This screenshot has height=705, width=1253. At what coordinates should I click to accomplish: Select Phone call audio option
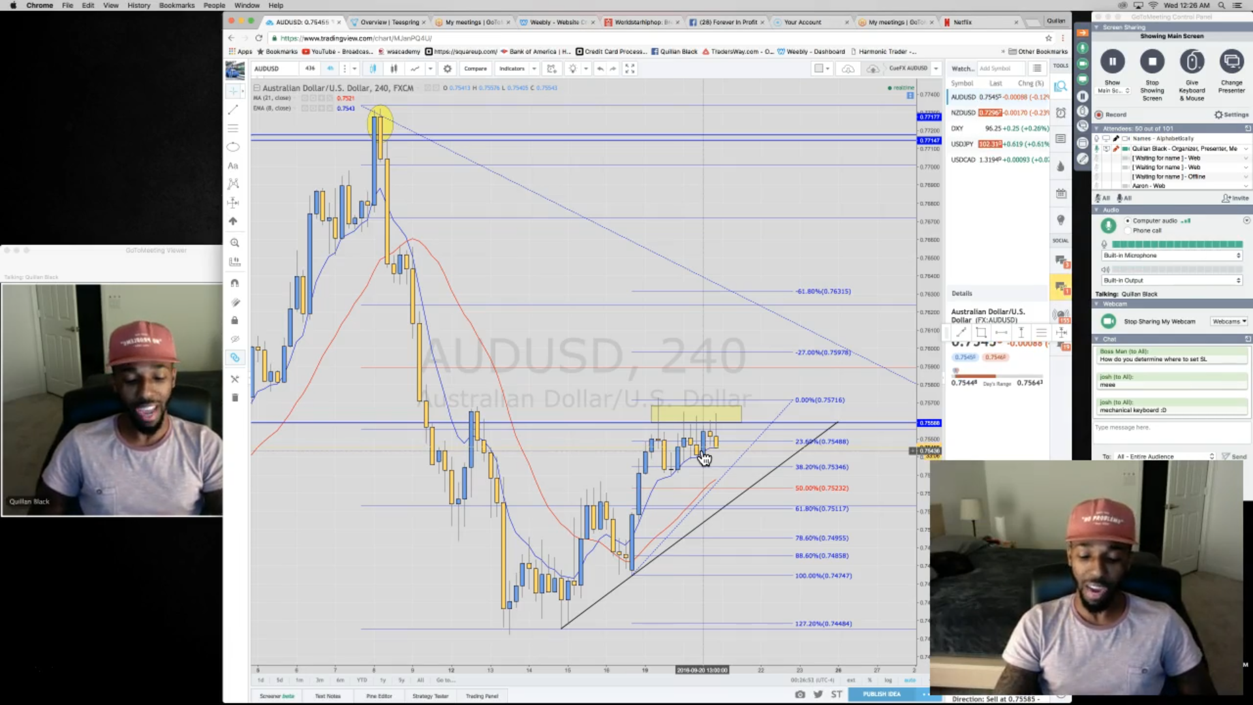tap(1128, 230)
